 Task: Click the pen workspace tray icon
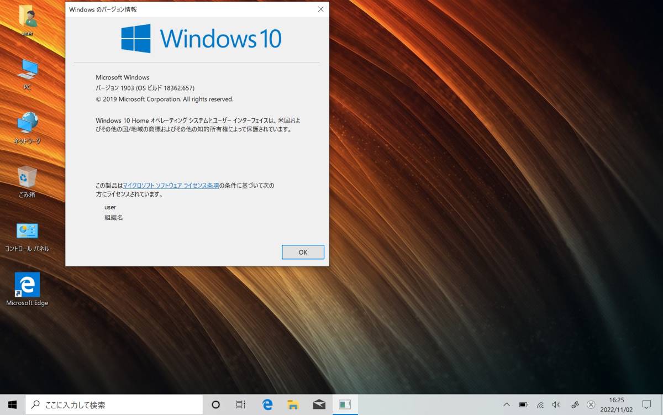click(x=575, y=405)
